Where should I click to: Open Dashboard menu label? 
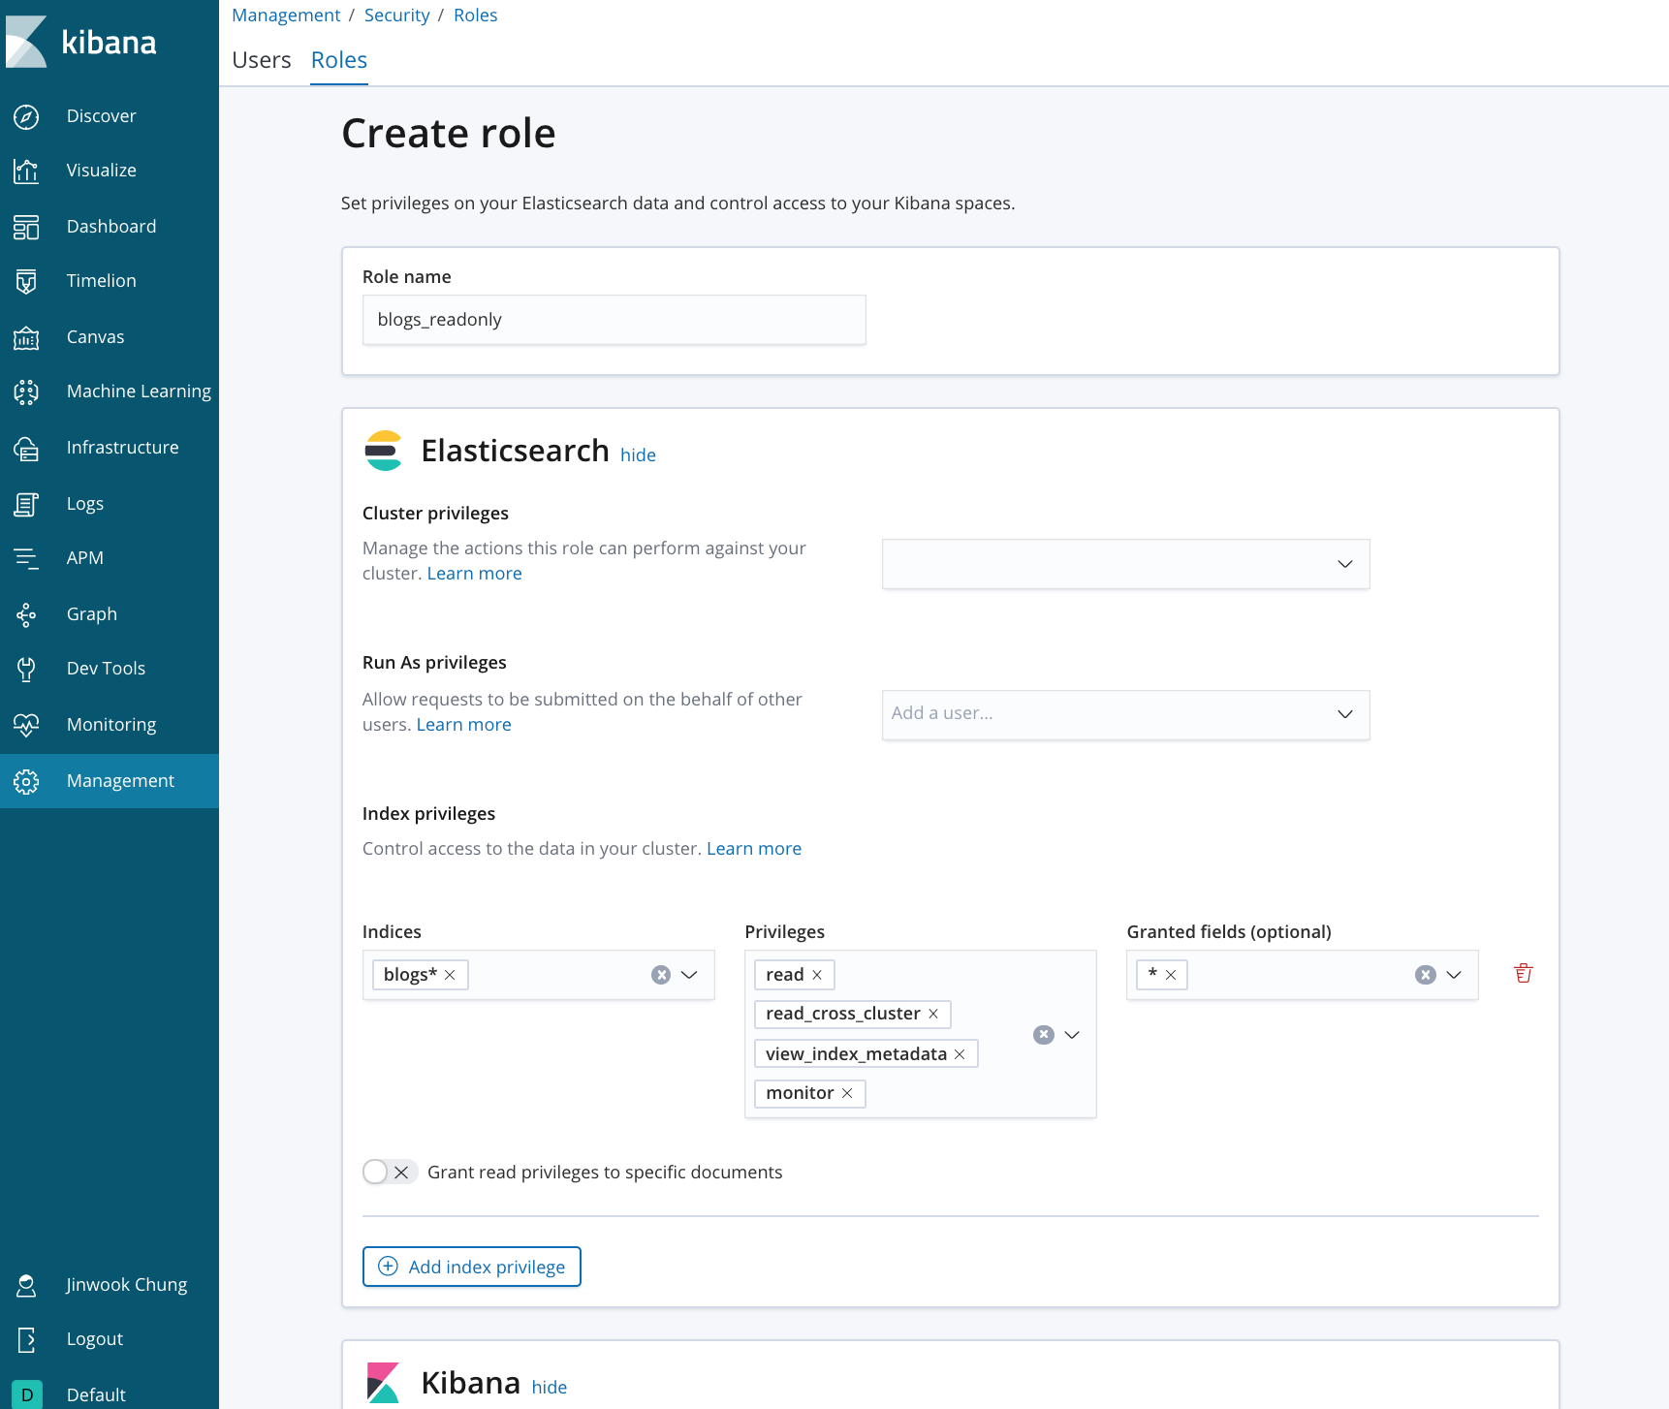(111, 227)
